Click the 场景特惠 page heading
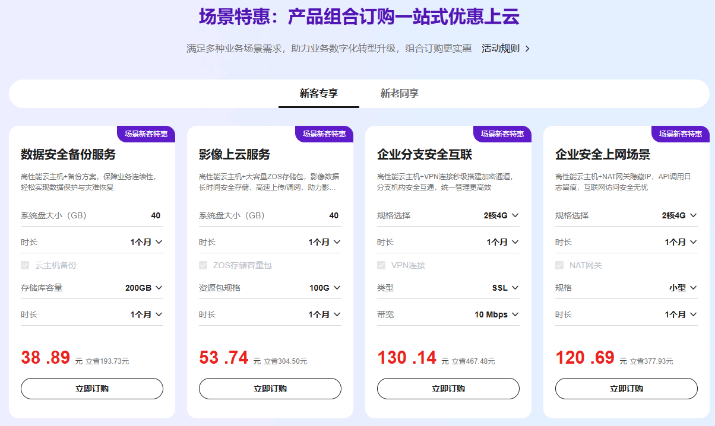 tap(359, 16)
